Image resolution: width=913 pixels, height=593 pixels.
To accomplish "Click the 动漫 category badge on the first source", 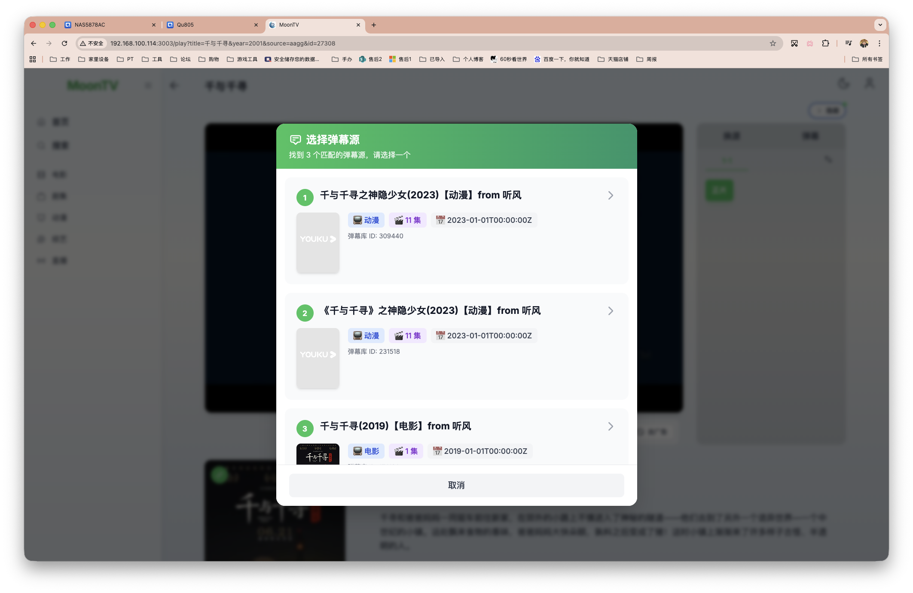I will coord(366,220).
